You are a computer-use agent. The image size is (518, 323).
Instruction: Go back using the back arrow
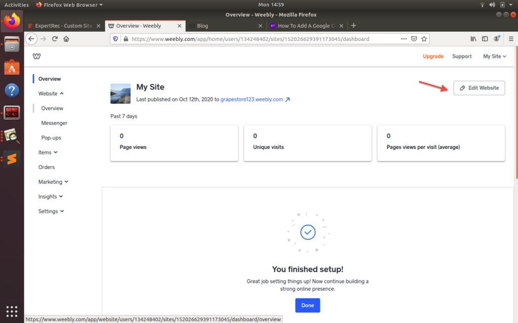click(x=31, y=39)
